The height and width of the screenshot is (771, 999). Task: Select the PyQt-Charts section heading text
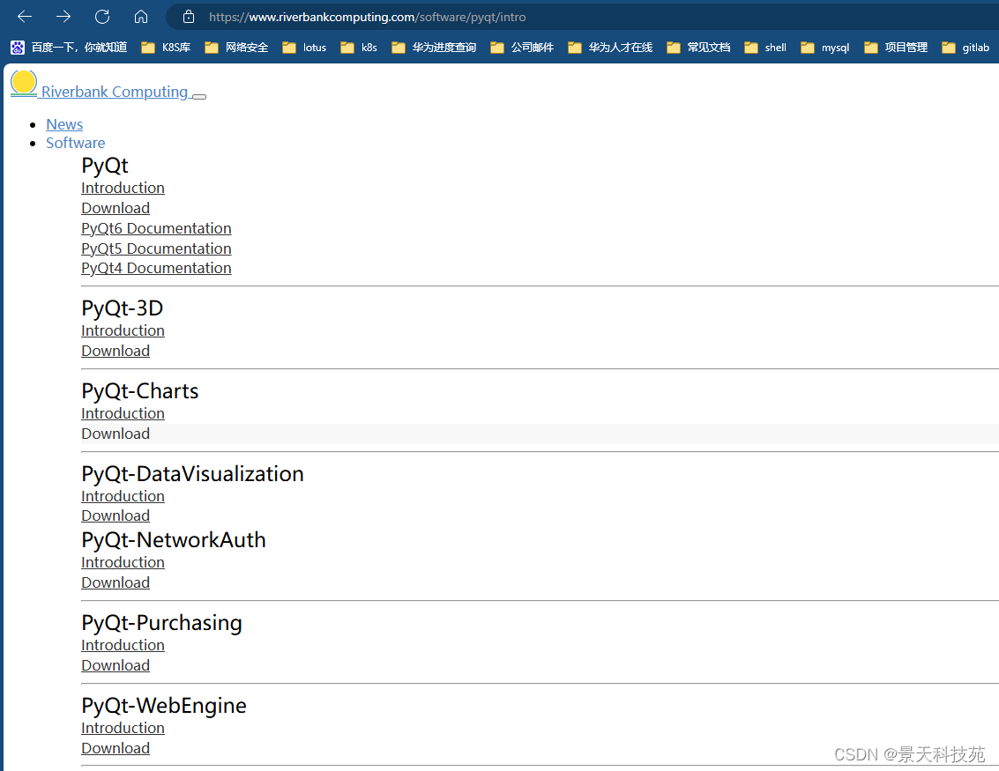140,391
